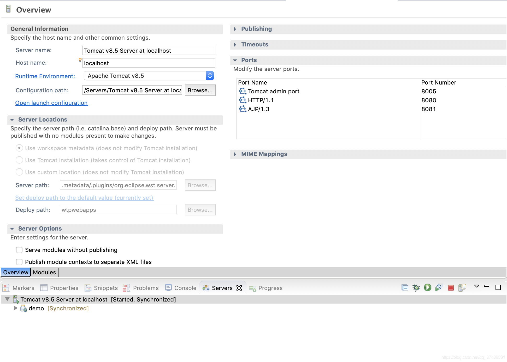507x362 pixels.
Task: Click the Tomcat admin port icon
Action: (243, 91)
